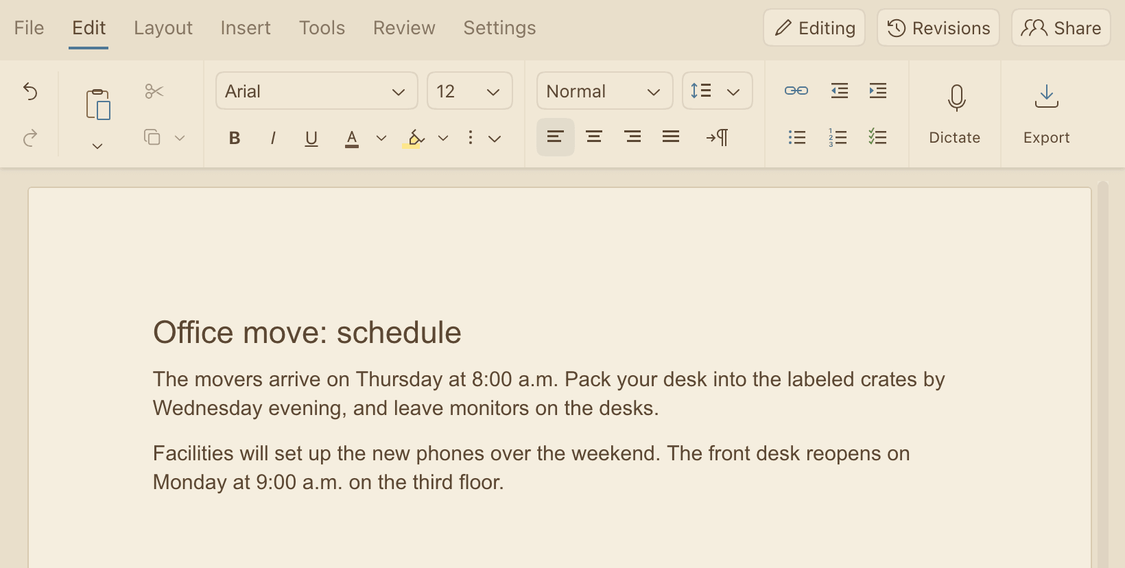Open the File menu
This screenshot has width=1125, height=568.
(x=29, y=27)
